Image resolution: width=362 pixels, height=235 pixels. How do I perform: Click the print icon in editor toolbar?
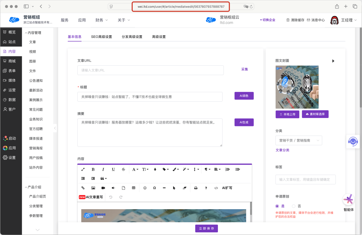196,188
